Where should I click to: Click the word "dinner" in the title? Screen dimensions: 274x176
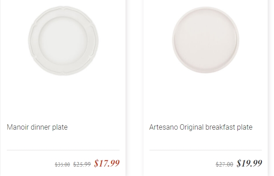coord(41,127)
